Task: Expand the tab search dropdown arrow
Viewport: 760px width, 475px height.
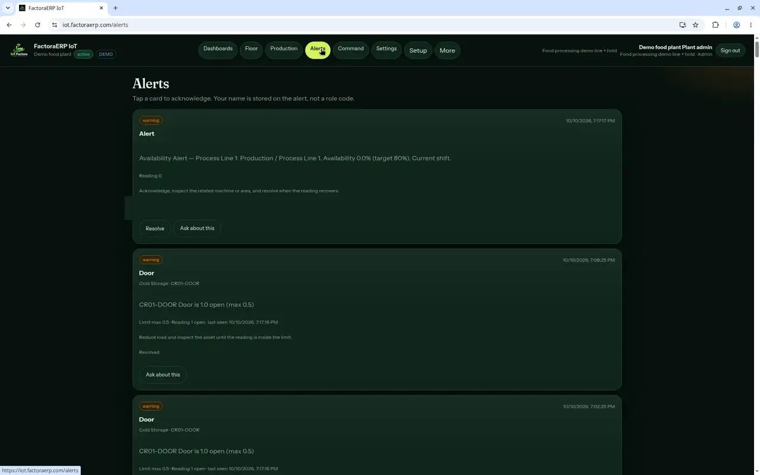Action: [8, 8]
